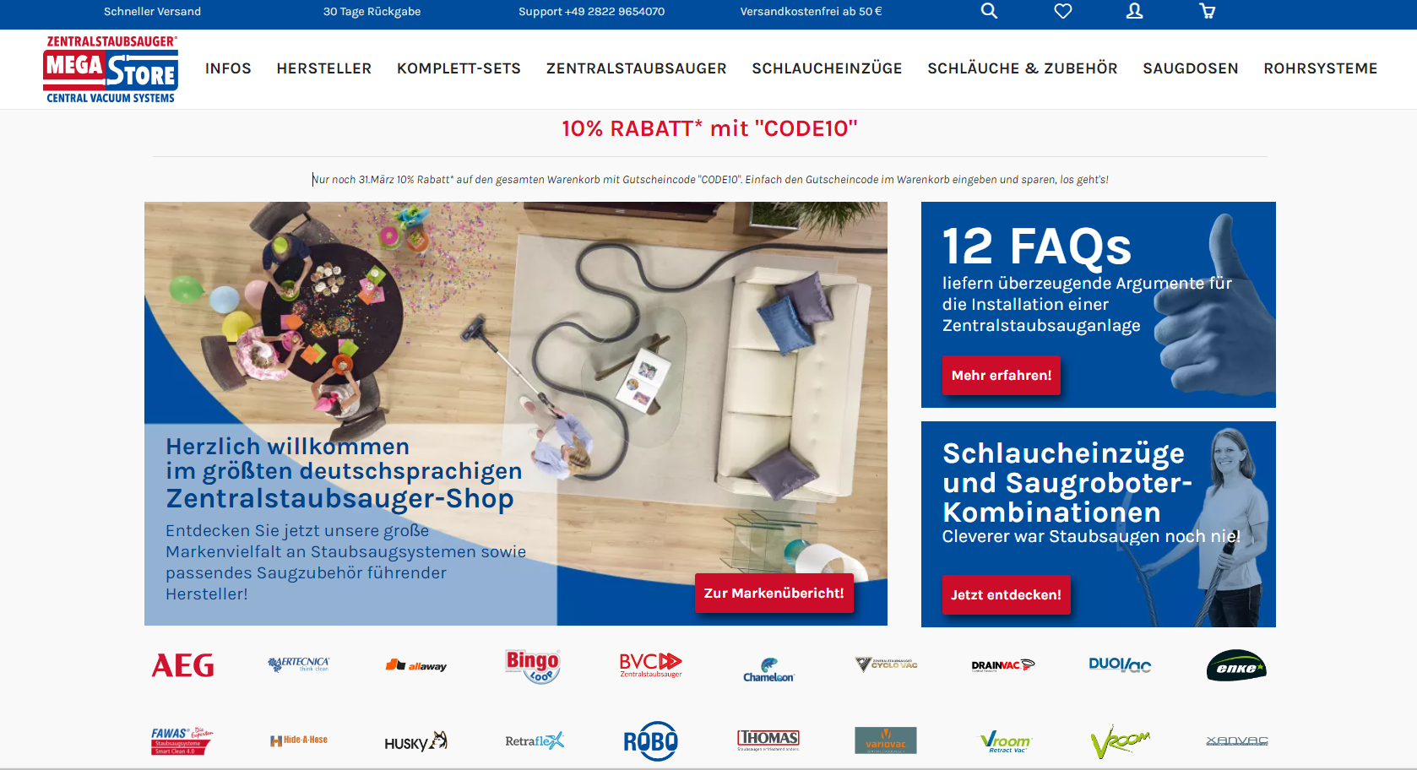
Task: Select the Bingo brand logo
Action: pos(533,665)
